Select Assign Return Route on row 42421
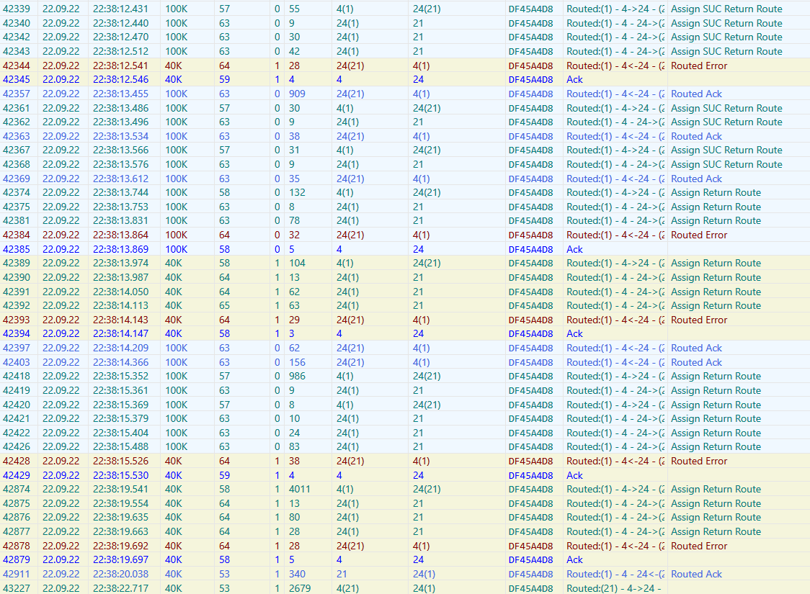 716,418
